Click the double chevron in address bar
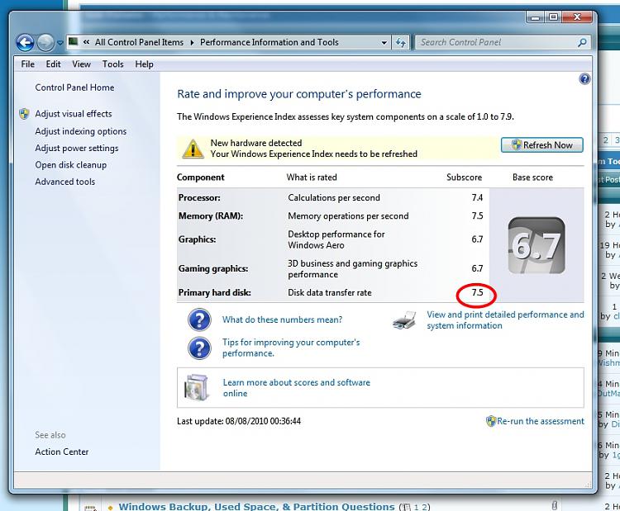Screen dimensions: 620x511 click(86, 42)
